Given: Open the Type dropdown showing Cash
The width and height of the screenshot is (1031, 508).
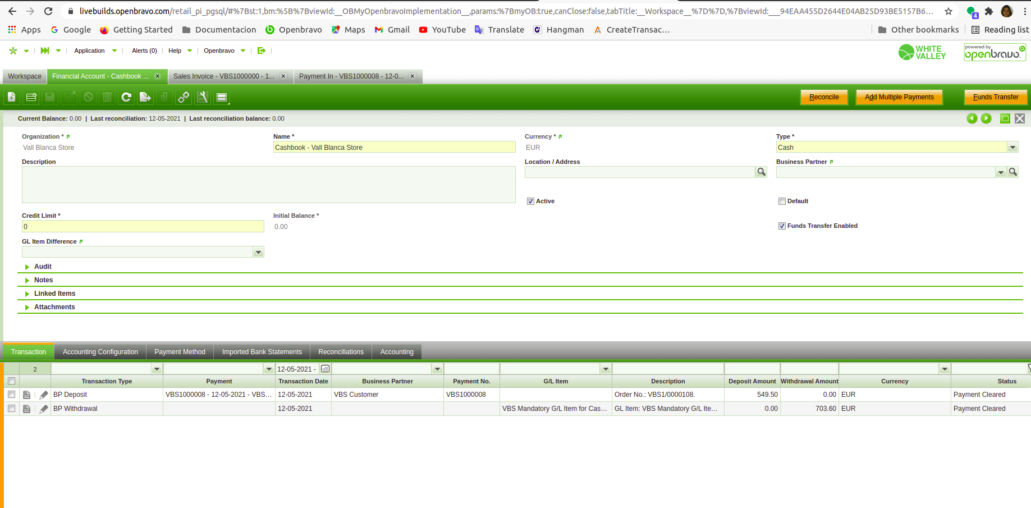Looking at the screenshot, I should pyautogui.click(x=1012, y=148).
